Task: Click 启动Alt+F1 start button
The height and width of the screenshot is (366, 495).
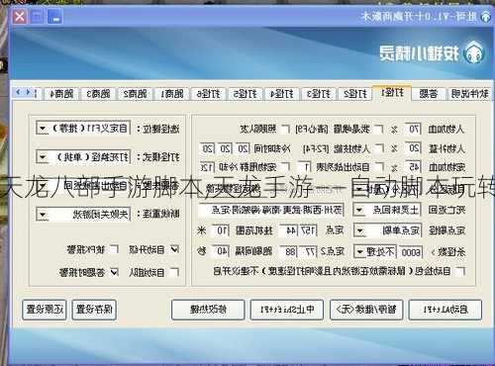Action: pyautogui.click(x=445, y=310)
